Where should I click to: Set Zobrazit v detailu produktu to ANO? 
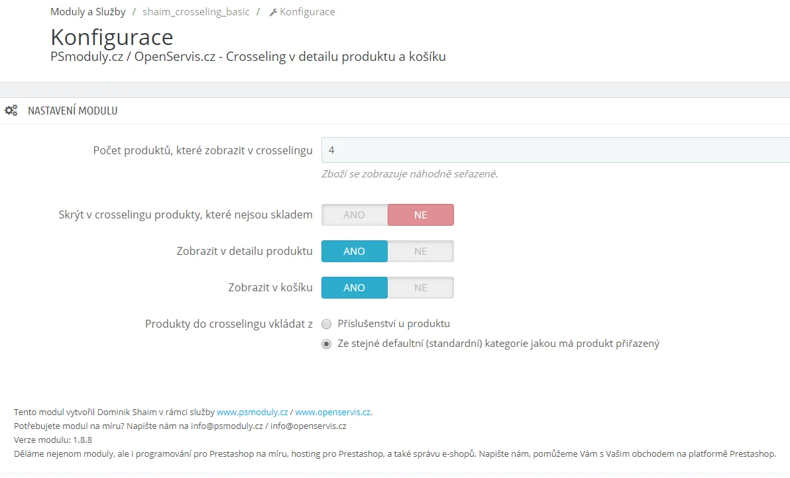pos(355,252)
